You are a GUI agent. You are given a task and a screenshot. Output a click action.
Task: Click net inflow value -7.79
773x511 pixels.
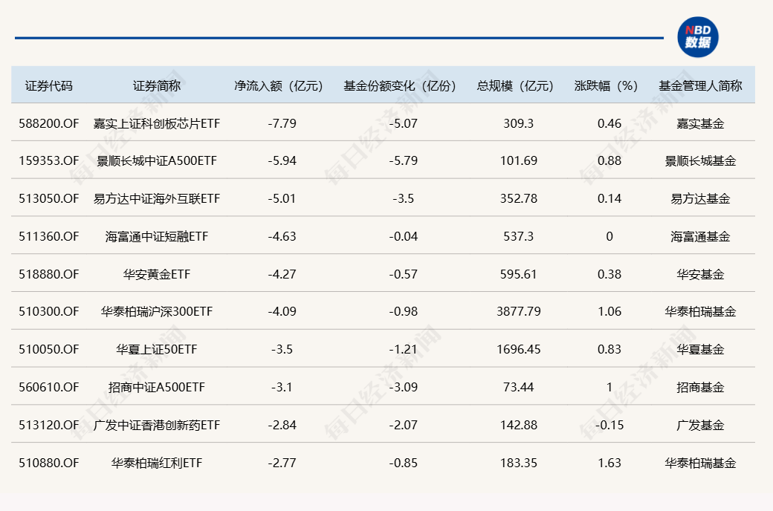click(x=282, y=123)
